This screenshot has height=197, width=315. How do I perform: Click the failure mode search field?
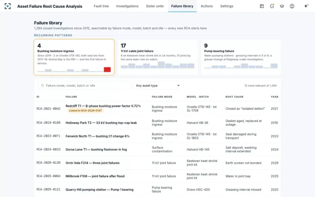point(84,86)
